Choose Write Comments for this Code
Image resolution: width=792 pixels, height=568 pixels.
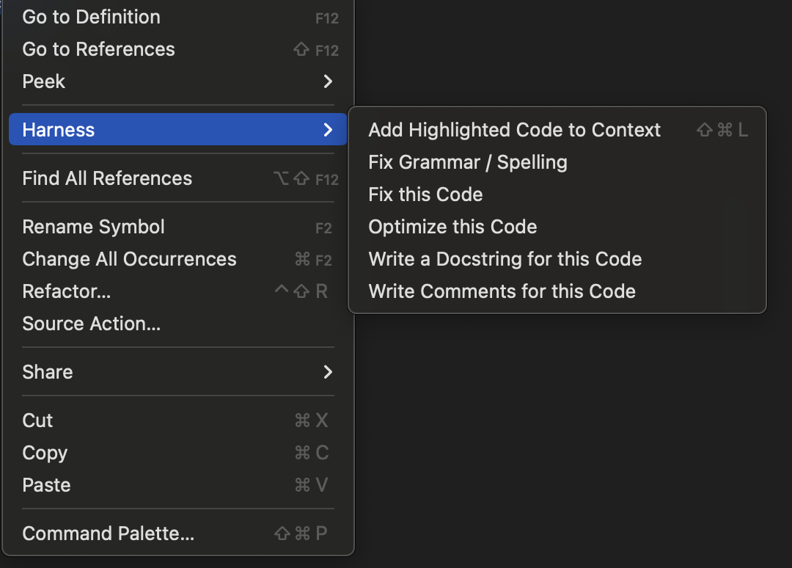coord(502,291)
